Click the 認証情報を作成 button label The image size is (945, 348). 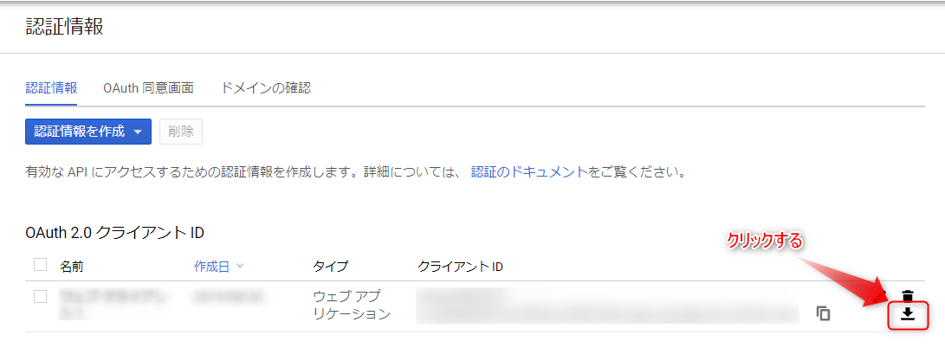click(x=79, y=132)
